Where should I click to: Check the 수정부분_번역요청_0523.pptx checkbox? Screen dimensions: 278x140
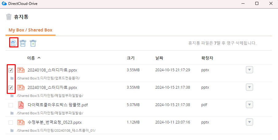[11, 123]
